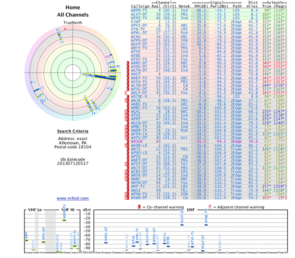Select the WNJB callsign in the table
The image size is (295, 258).
tap(135, 100)
